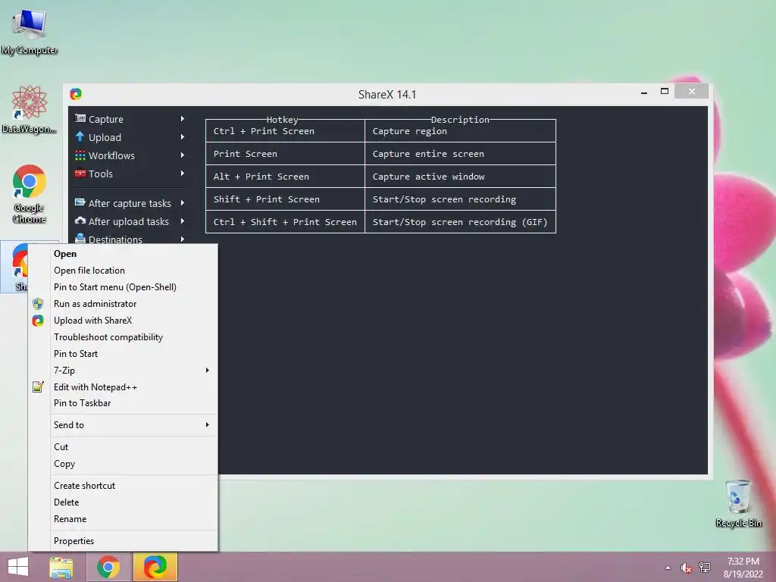Screen dimensions: 776x582
Task: Maximize the ShareX window
Action: coord(665,92)
